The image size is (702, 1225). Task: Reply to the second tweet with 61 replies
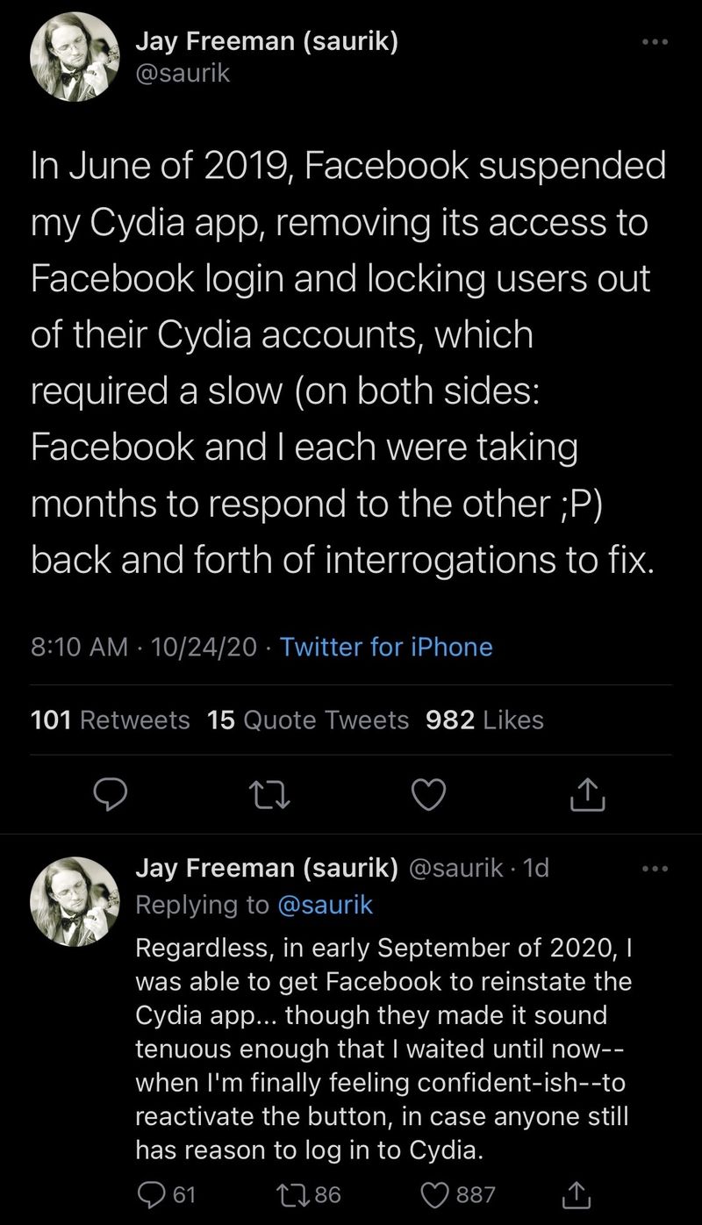[x=167, y=1193]
